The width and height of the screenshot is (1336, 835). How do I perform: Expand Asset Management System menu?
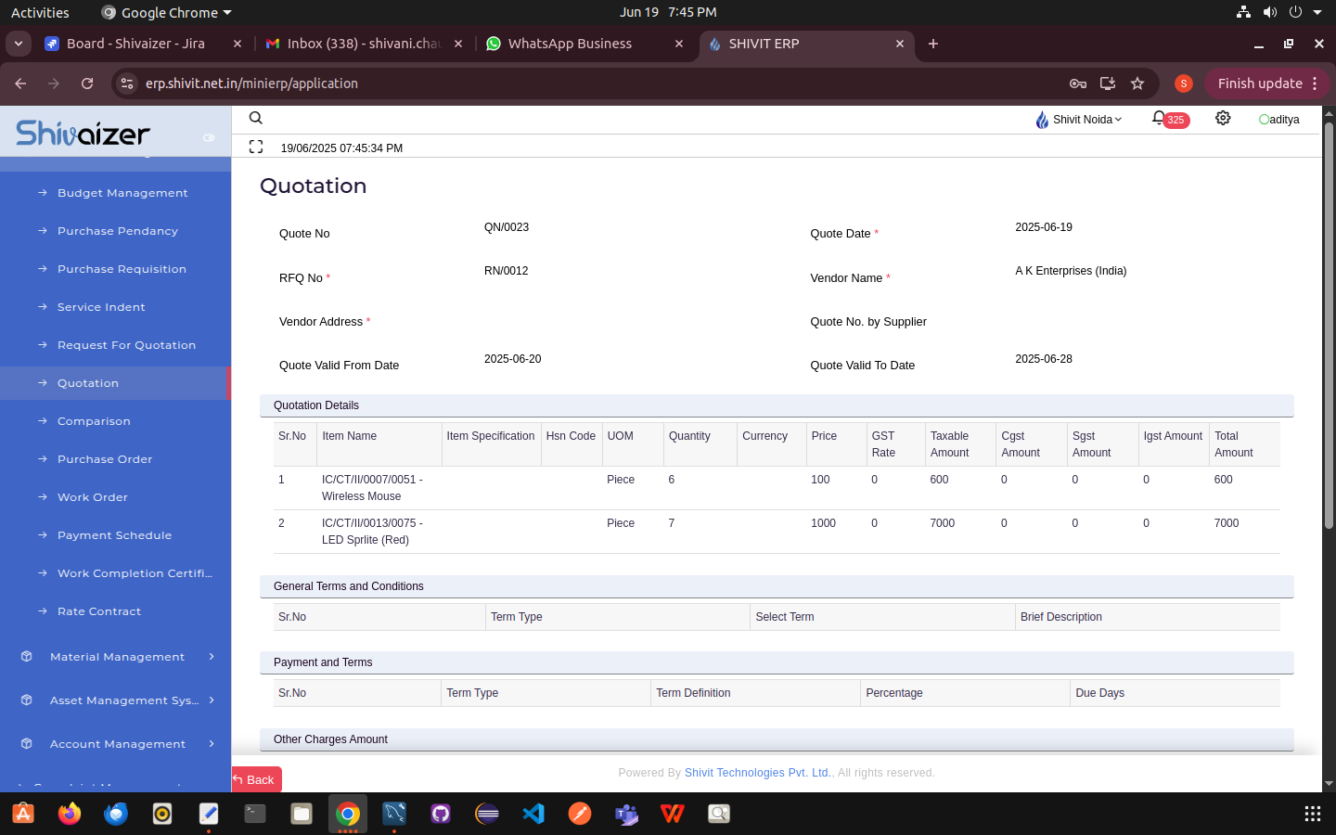click(118, 700)
